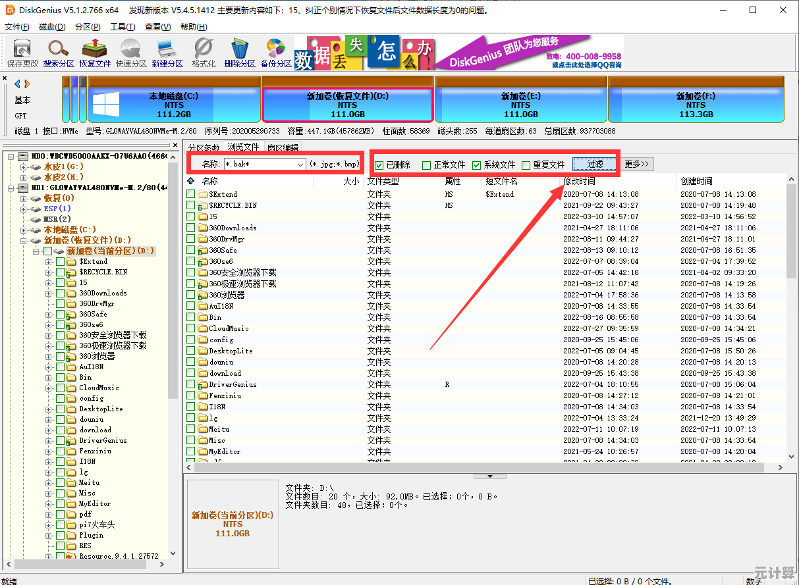799x585 pixels.
Task: Switch to the 分区参数 tab
Action: pyautogui.click(x=204, y=147)
